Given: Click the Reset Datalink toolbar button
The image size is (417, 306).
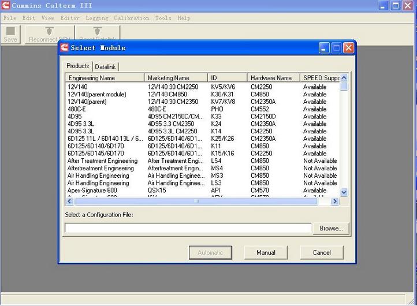Looking at the screenshot, I should point(98,33).
